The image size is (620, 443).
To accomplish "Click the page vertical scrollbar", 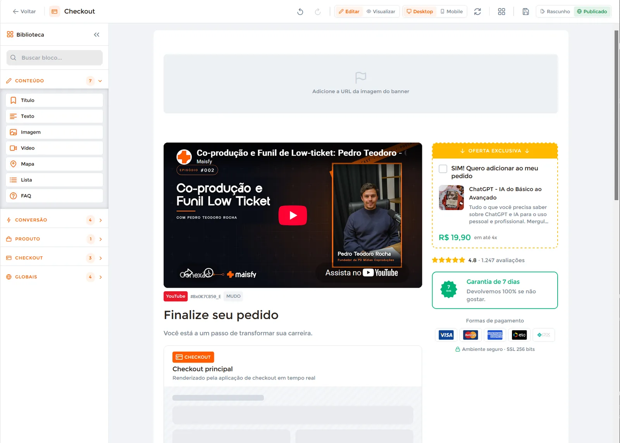I will click(616, 115).
